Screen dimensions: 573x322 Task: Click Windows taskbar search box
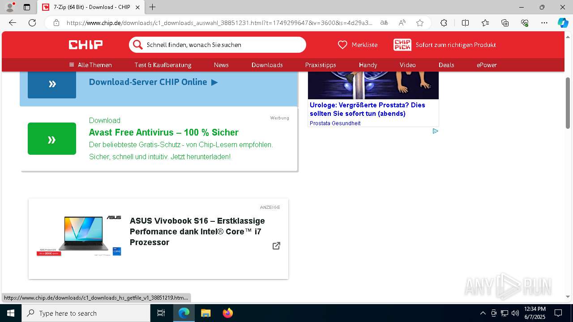86,313
